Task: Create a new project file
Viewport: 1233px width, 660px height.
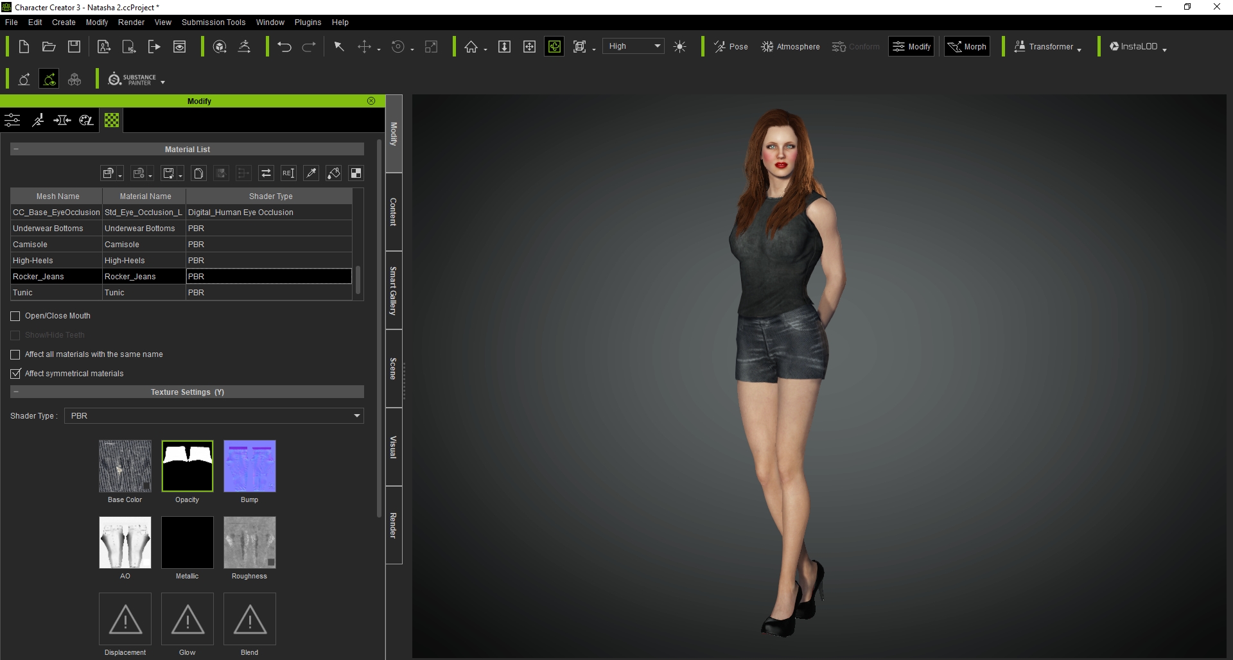Action: tap(24, 46)
